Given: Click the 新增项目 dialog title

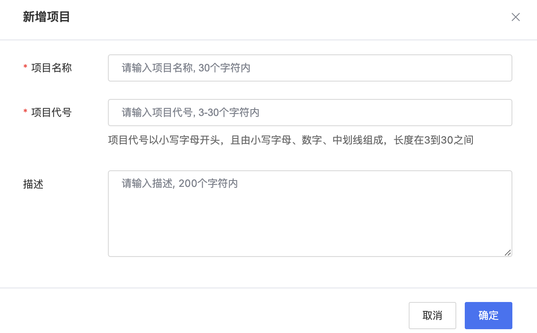Looking at the screenshot, I should point(46,17).
